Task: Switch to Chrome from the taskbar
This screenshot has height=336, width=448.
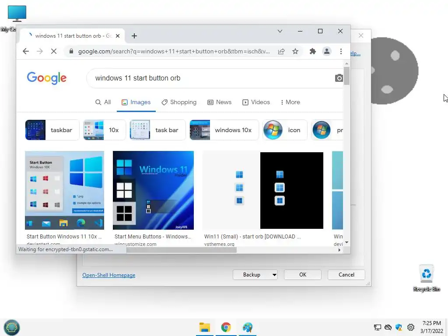Action: pos(226,327)
